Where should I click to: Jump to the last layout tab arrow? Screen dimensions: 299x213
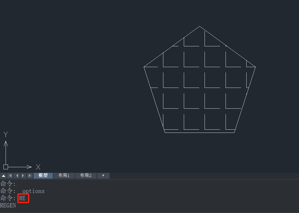point(30,175)
